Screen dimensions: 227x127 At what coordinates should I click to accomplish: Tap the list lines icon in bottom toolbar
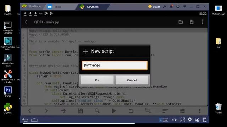182,111
